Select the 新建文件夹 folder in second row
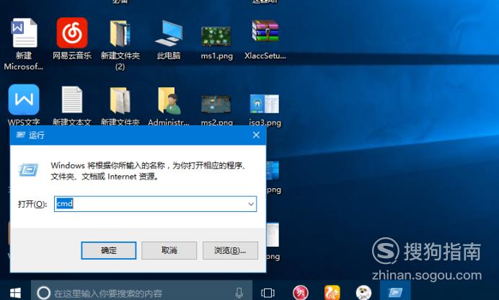Screen dimensions: 499x300 (120, 100)
